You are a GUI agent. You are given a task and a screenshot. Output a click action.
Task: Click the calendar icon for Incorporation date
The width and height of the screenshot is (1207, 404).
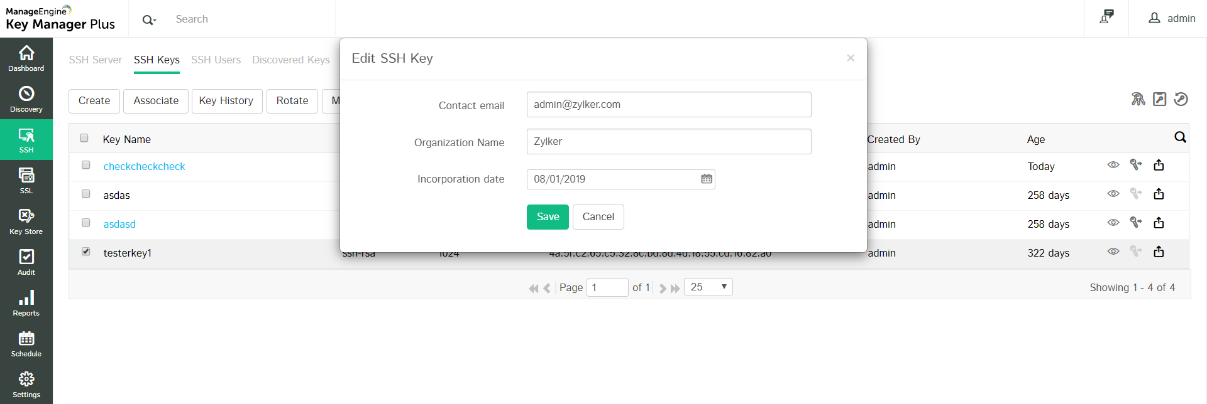707,179
